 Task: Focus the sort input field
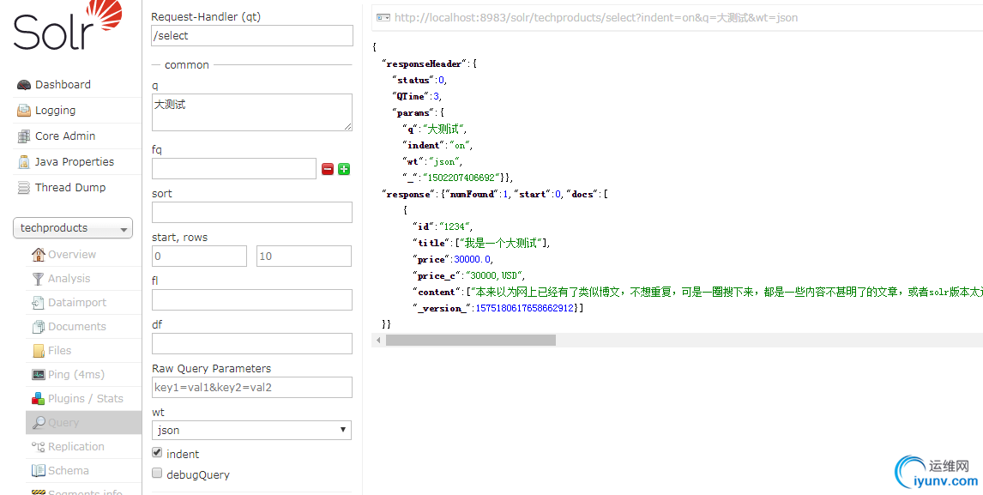[252, 212]
